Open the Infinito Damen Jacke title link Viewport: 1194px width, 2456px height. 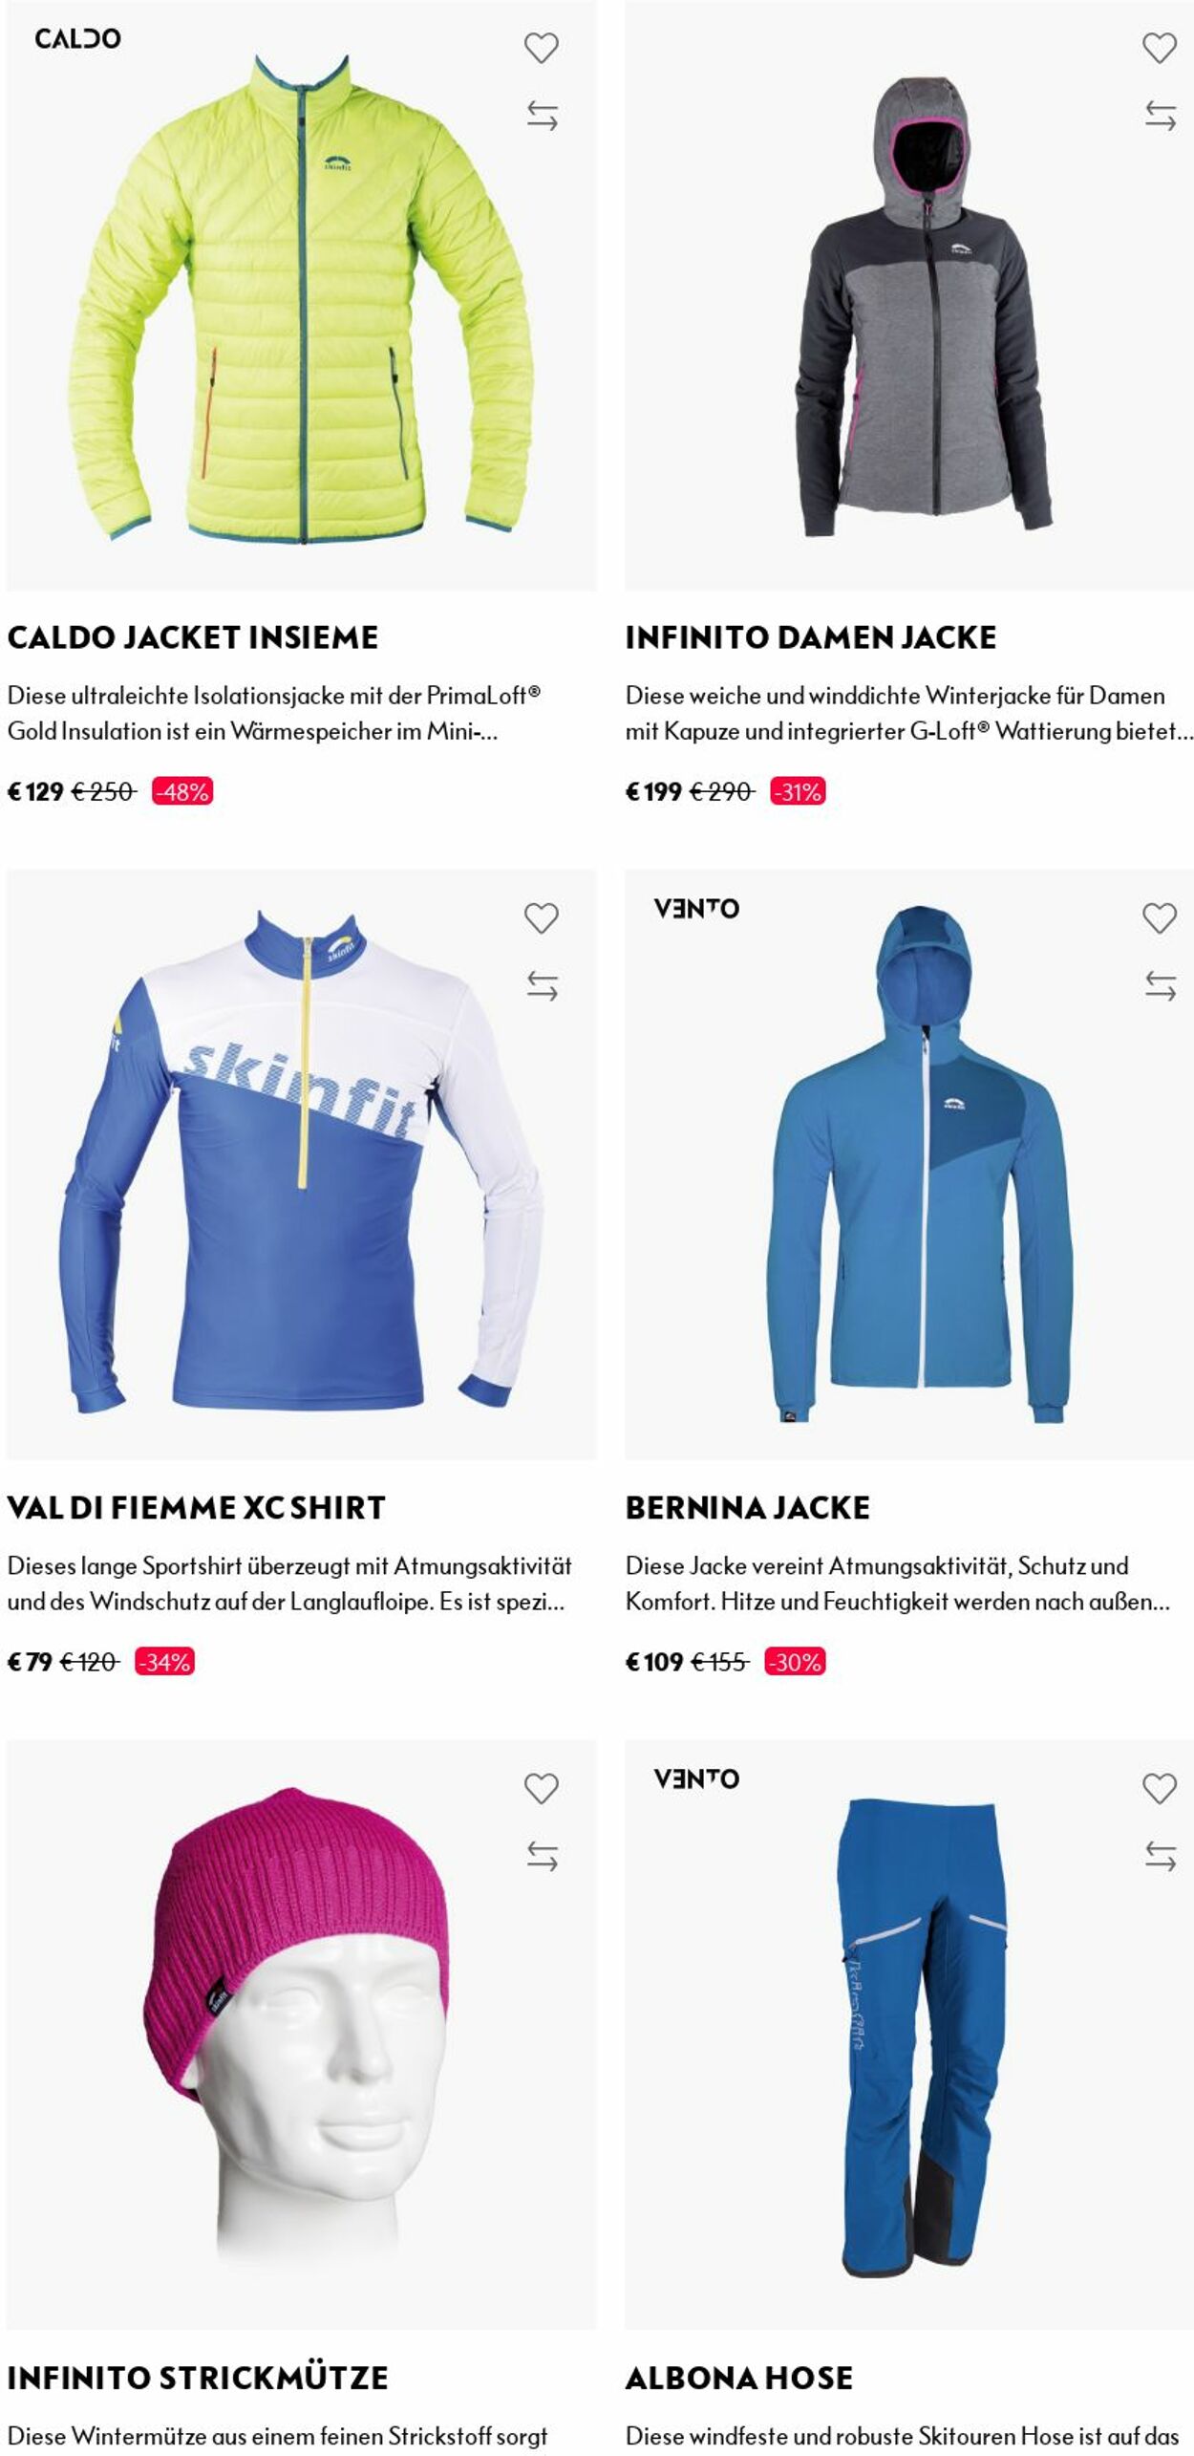coord(811,637)
